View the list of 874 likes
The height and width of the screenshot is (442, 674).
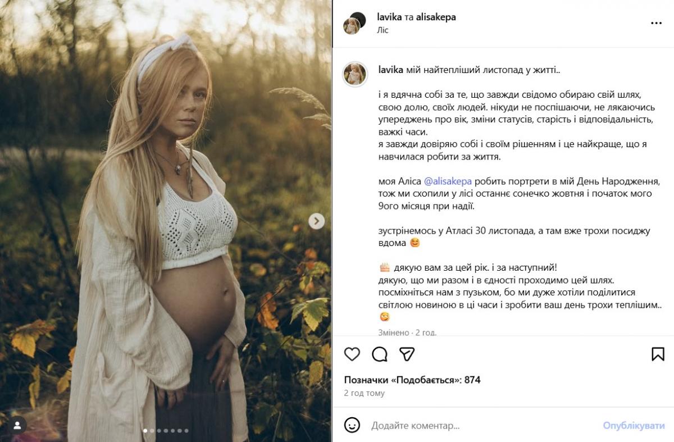tap(412, 380)
